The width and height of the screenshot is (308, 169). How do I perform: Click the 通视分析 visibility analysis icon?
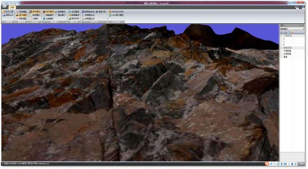97,12
